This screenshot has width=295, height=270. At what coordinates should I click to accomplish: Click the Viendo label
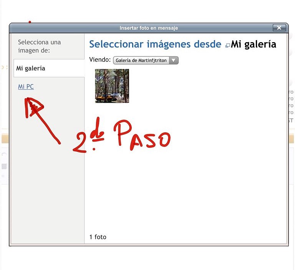coord(100,59)
